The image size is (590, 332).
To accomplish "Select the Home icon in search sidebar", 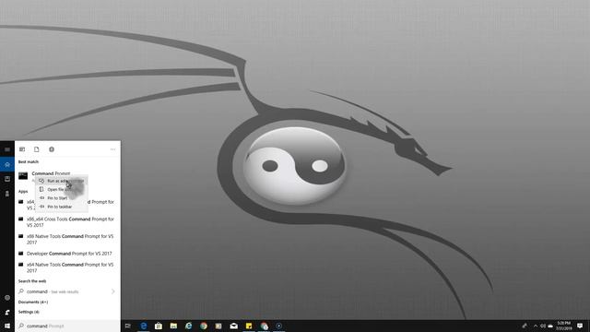I will point(7,164).
